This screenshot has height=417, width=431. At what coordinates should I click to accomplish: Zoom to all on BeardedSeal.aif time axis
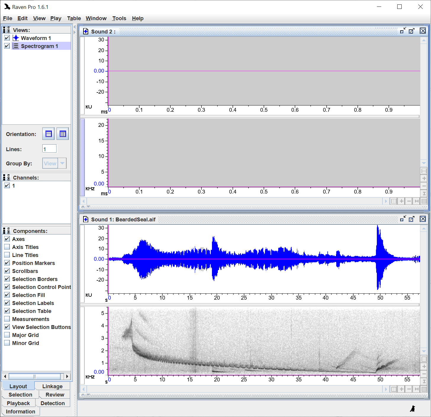417,389
